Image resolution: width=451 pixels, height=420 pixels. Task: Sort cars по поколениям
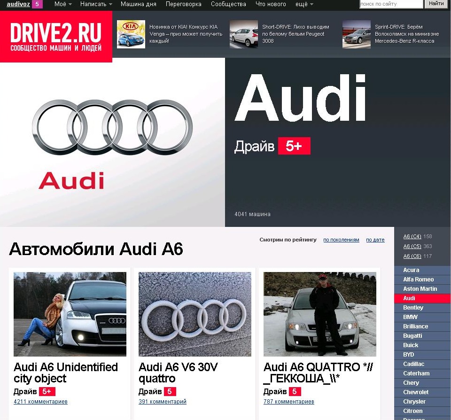click(x=341, y=240)
